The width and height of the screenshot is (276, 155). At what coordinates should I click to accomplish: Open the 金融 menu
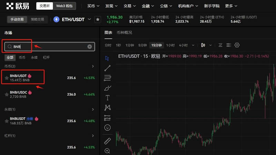[148, 6]
